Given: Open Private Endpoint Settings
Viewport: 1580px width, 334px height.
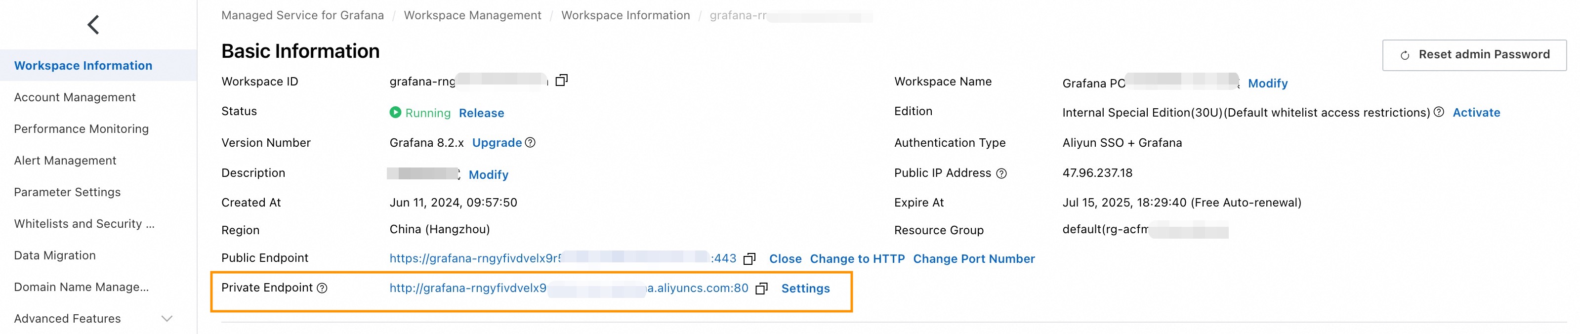Looking at the screenshot, I should pos(805,289).
